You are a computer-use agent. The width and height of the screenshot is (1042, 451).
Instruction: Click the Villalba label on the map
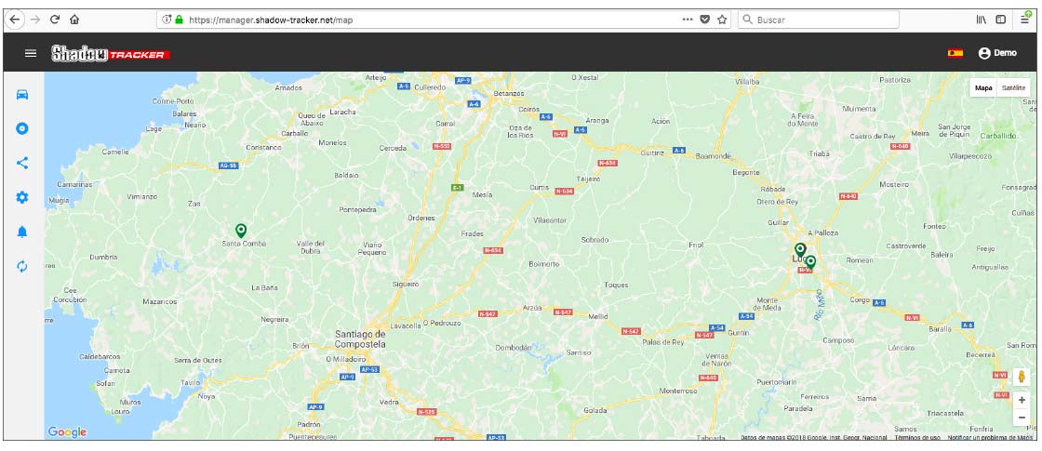click(x=748, y=81)
